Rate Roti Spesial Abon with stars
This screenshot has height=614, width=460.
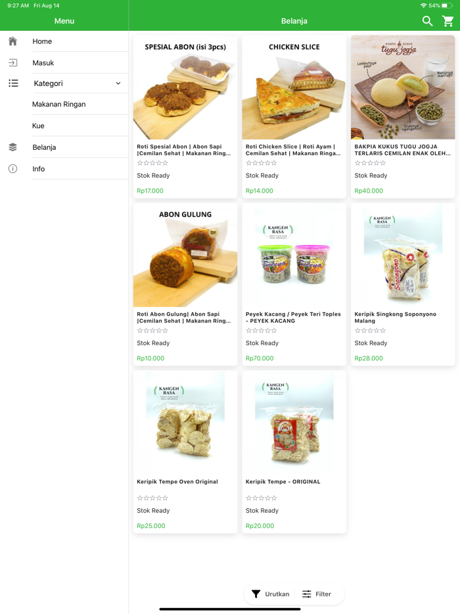click(153, 163)
